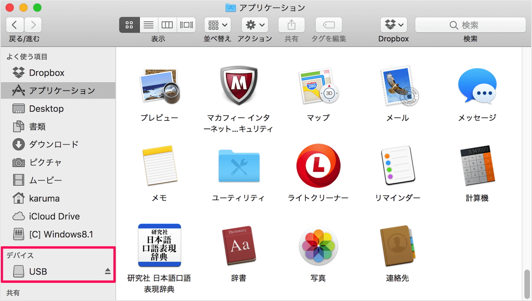Launch the メッセージ (Messages) bubble icon

pyautogui.click(x=477, y=86)
